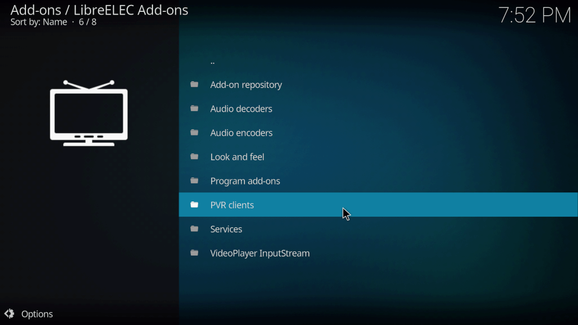
Task: Open the Services category label
Action: coord(226,229)
